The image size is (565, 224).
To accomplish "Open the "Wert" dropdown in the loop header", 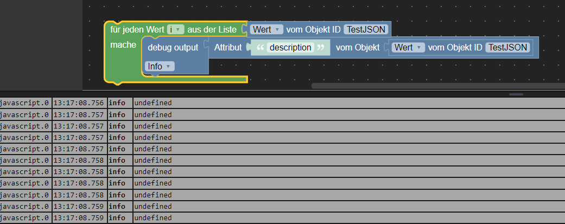I will click(267, 29).
